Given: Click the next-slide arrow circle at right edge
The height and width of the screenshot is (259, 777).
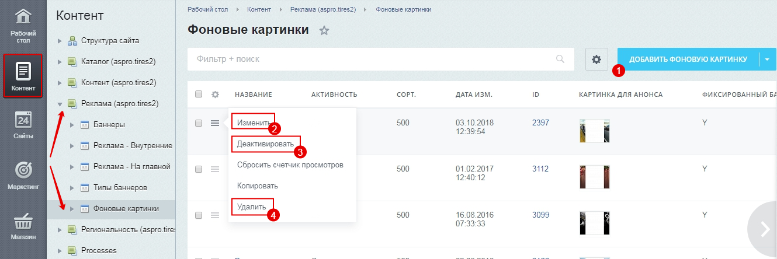Looking at the screenshot, I should click(764, 230).
